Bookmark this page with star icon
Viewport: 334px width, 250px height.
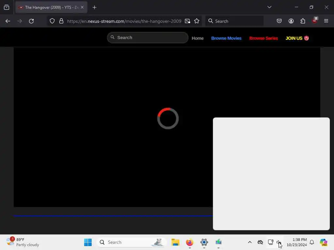pyautogui.click(x=197, y=21)
